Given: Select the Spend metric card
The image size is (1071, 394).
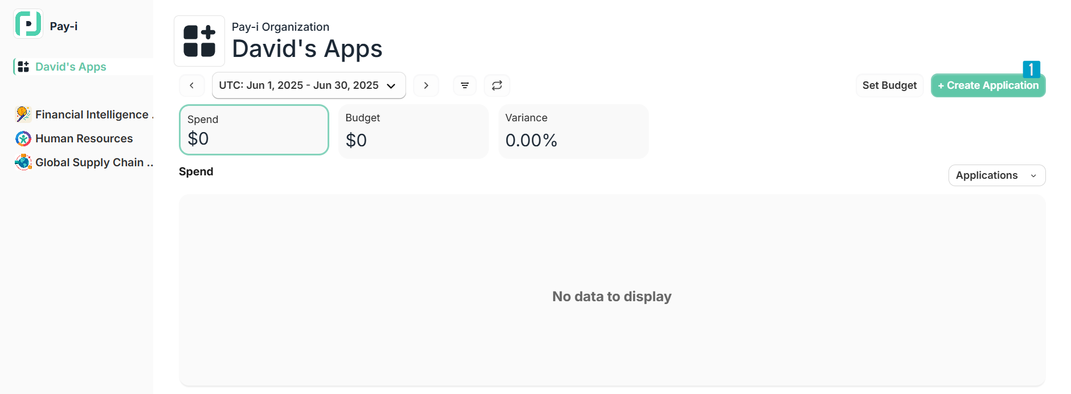Looking at the screenshot, I should tap(254, 130).
